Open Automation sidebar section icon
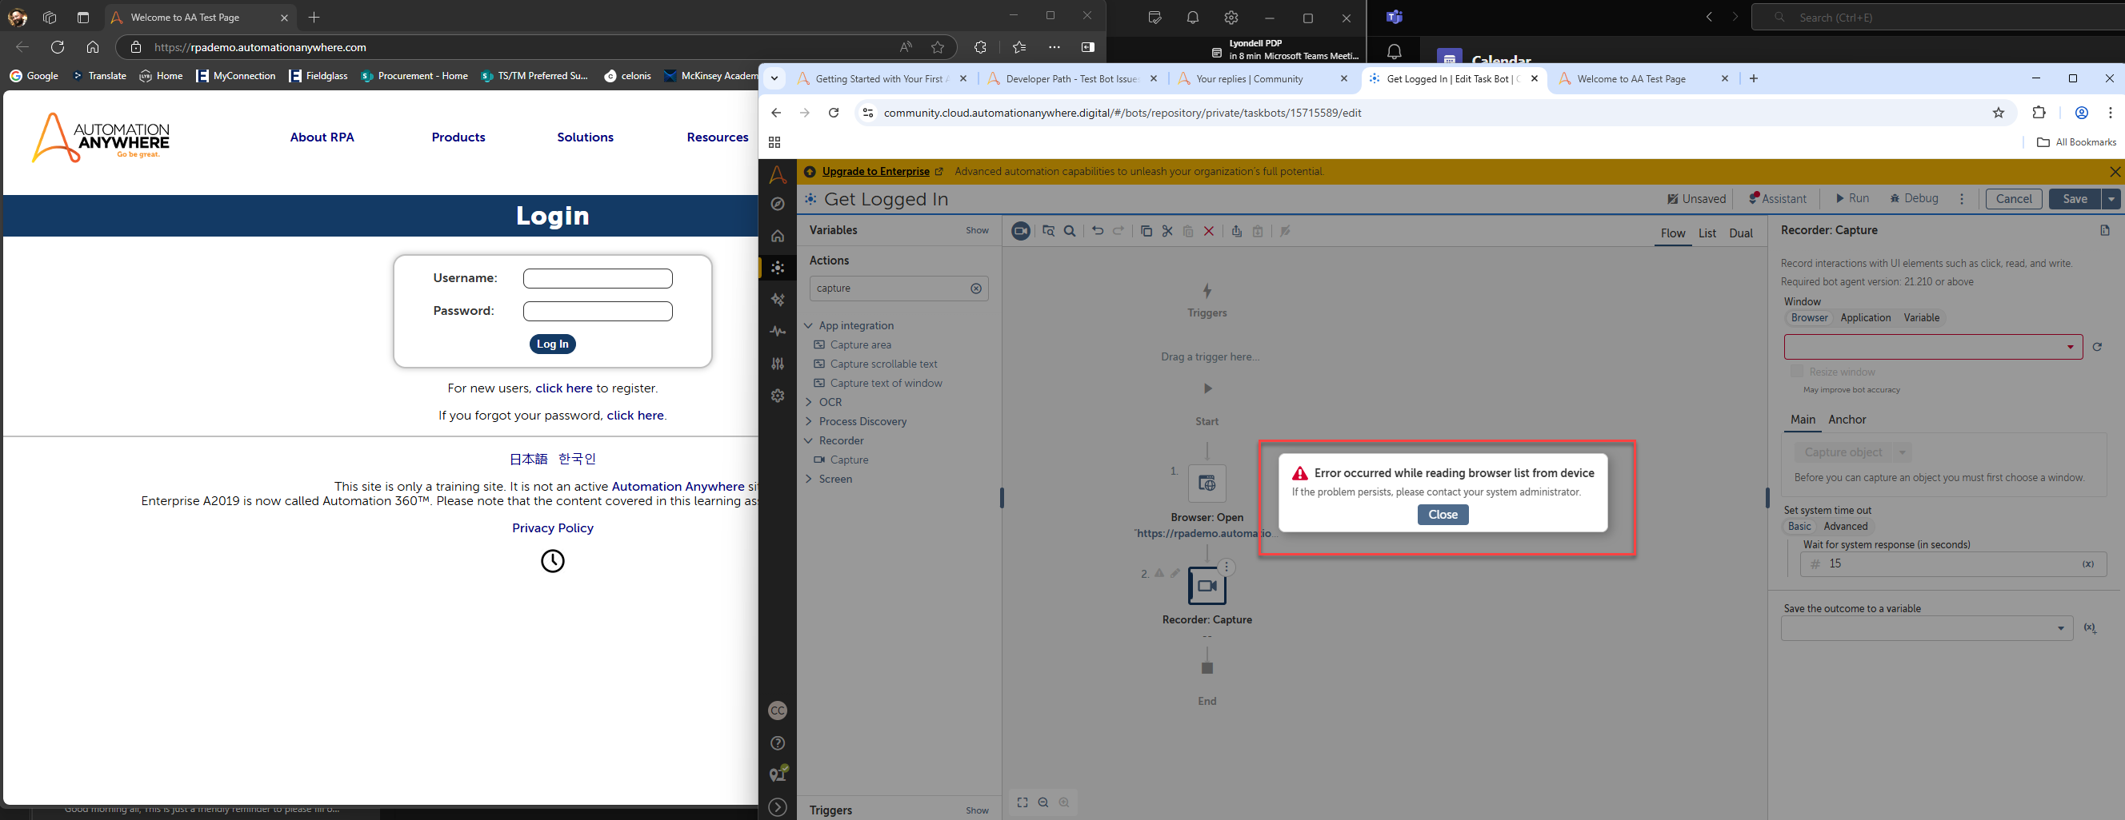This screenshot has height=820, width=2125. (x=777, y=267)
